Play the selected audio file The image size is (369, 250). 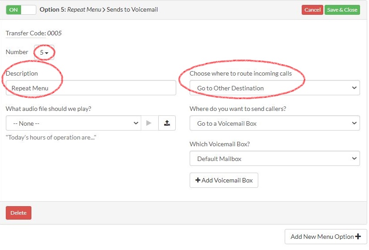click(150, 123)
